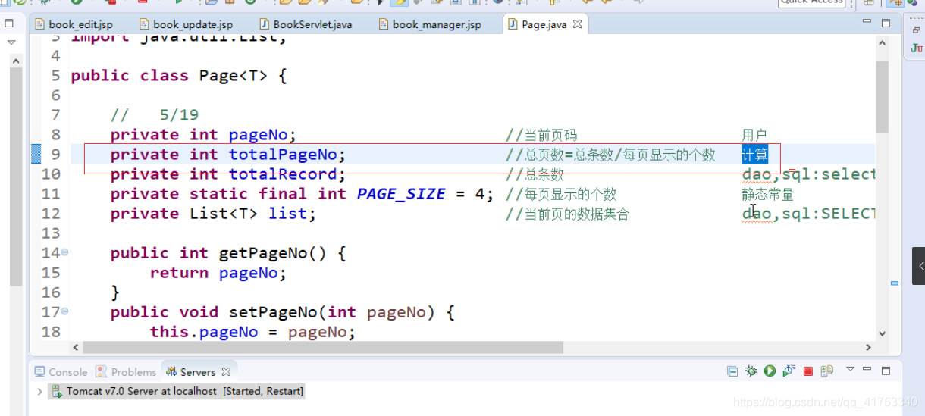Click the editor scroll-right arrow
925x416 pixels.
(x=869, y=347)
